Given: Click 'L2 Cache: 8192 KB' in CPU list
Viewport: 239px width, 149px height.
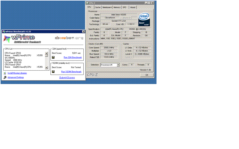Looking at the screenshot, I should point(13,62).
